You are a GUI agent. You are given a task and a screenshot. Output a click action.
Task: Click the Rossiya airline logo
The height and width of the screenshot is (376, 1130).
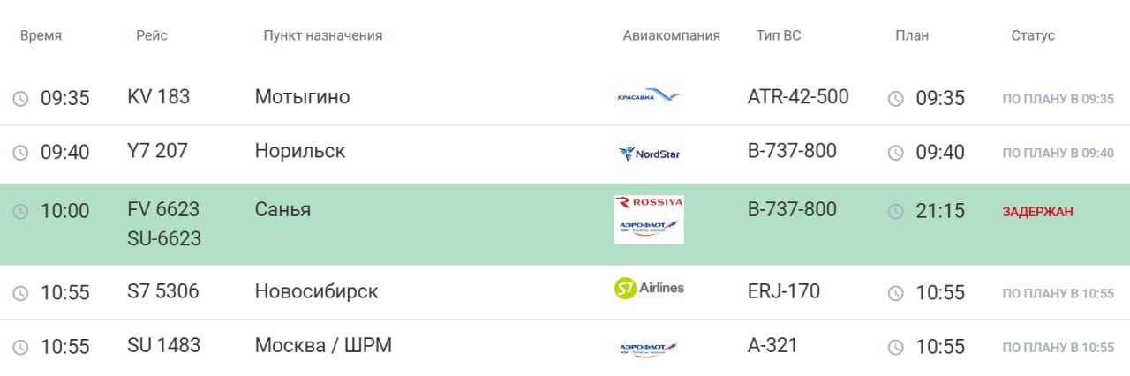click(649, 203)
